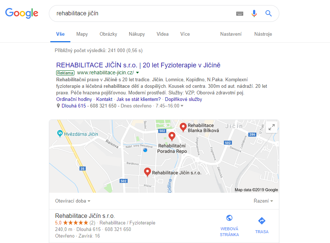Viewport: 330px width, 243px height.
Task: Select the Rehabilitace Blanka Bílková map pin
Action: coord(183,127)
